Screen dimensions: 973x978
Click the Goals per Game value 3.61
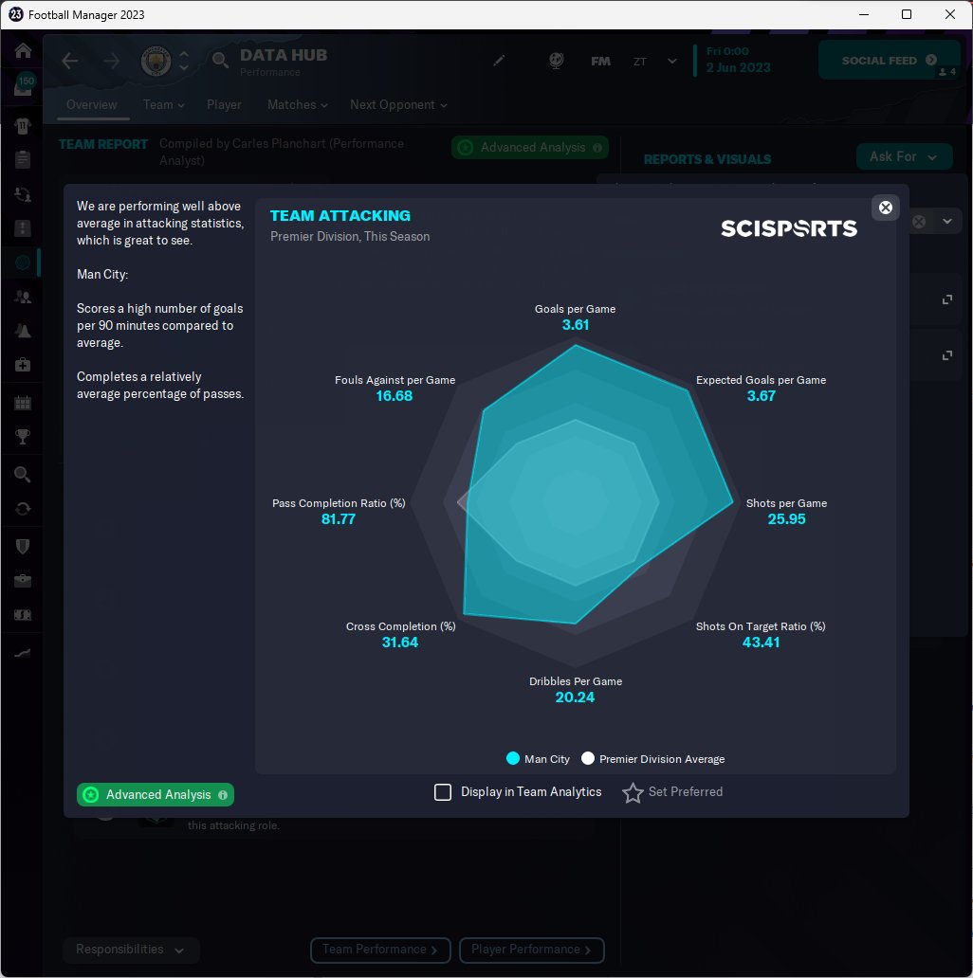point(575,325)
